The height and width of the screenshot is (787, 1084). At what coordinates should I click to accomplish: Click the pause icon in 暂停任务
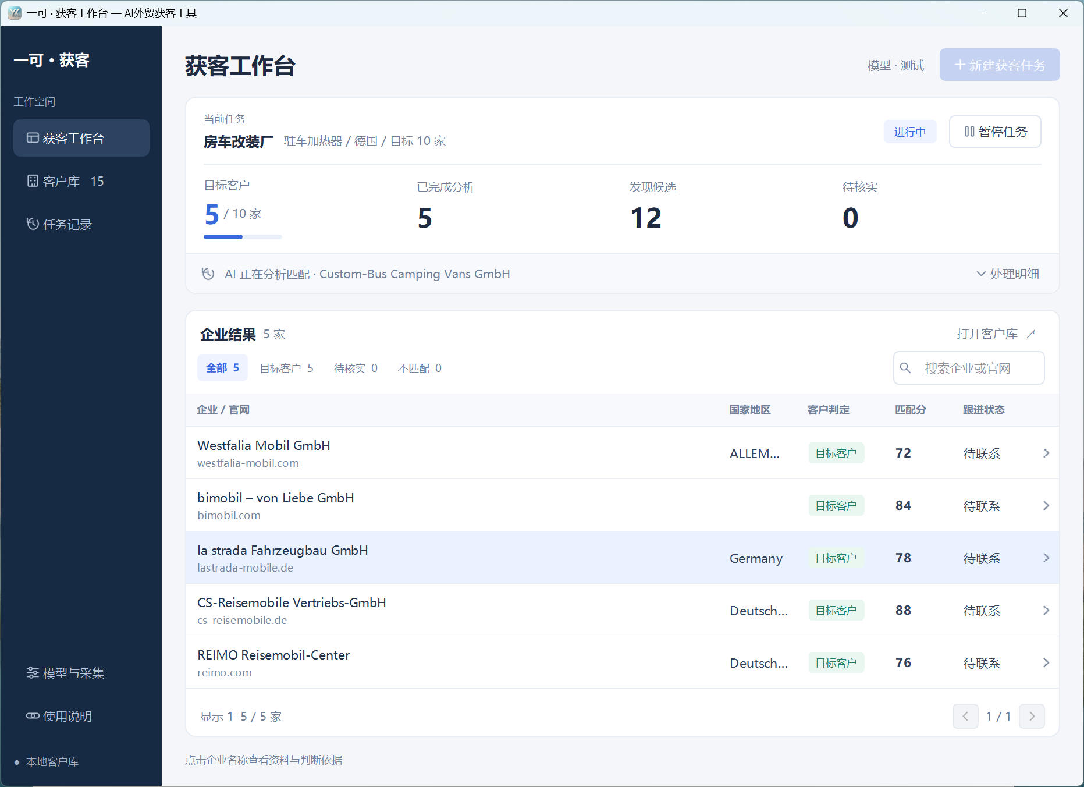pyautogui.click(x=969, y=132)
